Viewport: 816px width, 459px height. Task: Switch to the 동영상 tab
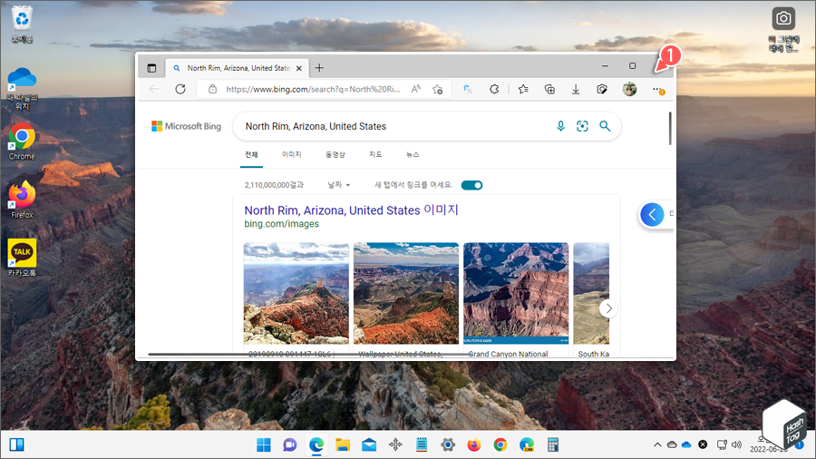(335, 154)
